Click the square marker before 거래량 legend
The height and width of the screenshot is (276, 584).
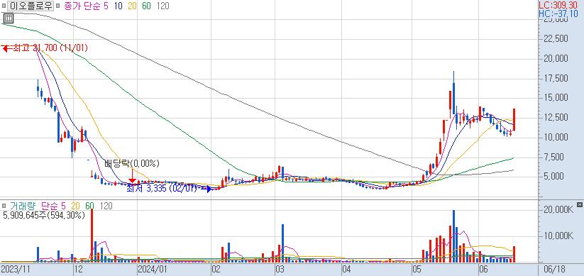(x=4, y=206)
